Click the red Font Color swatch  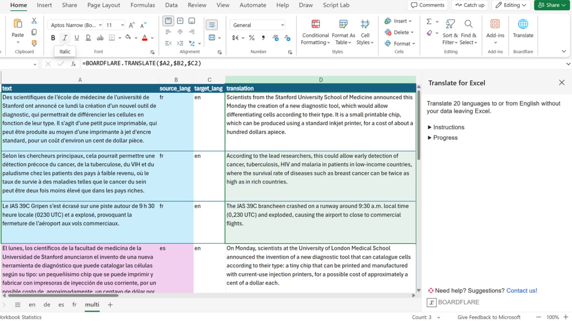pyautogui.click(x=145, y=38)
